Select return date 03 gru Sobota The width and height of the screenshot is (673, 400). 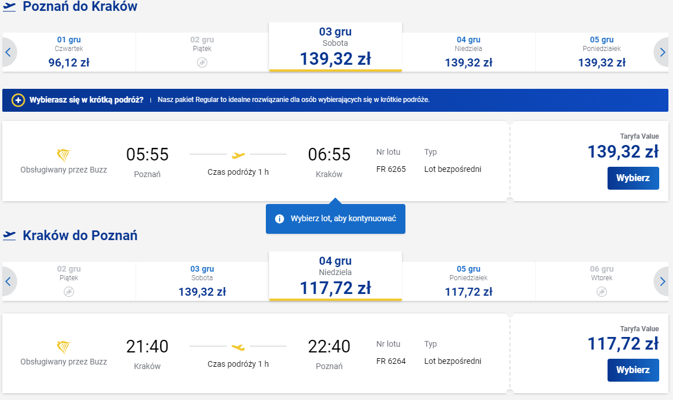tap(202, 281)
